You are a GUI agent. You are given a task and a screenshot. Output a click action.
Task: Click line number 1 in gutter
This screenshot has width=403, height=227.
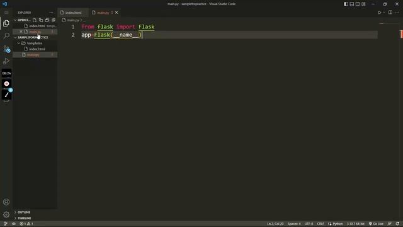(x=73, y=26)
